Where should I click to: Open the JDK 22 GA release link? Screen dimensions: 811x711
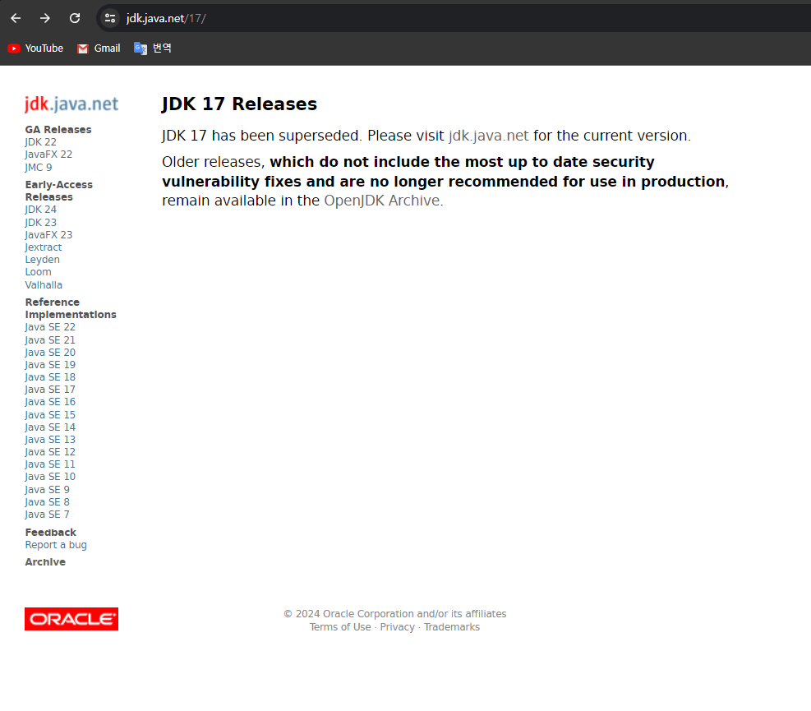point(40,141)
